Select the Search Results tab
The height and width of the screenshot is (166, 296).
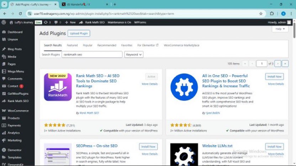53,45
